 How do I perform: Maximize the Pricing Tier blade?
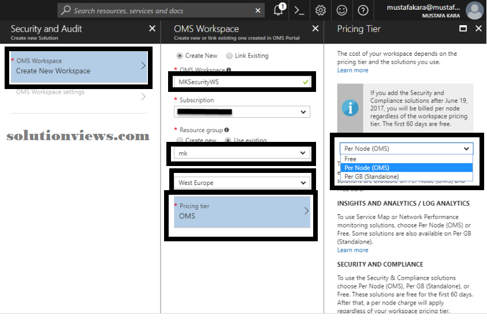coord(463,29)
